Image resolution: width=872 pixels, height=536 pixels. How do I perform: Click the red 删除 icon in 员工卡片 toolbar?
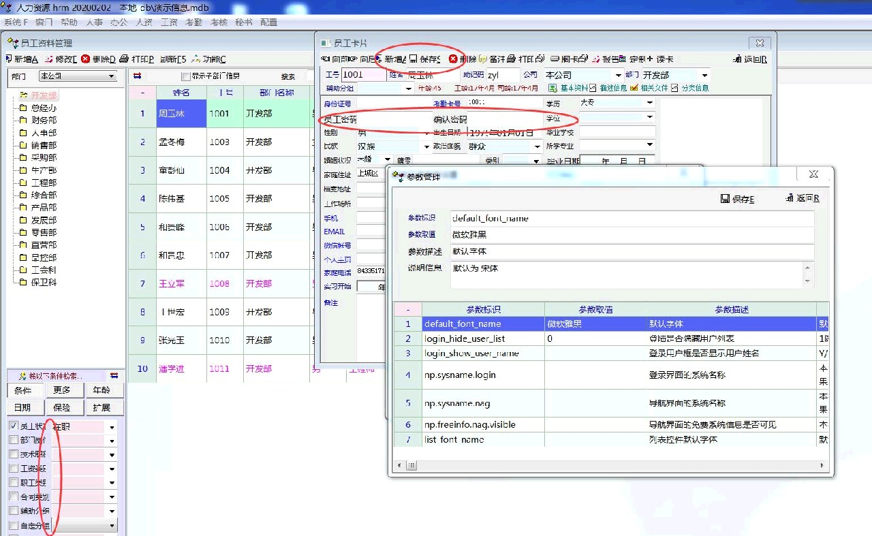pyautogui.click(x=453, y=59)
